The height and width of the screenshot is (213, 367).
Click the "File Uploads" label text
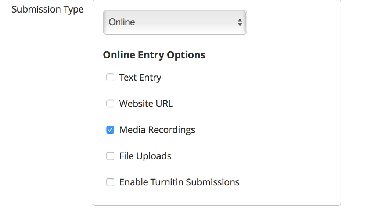click(145, 156)
